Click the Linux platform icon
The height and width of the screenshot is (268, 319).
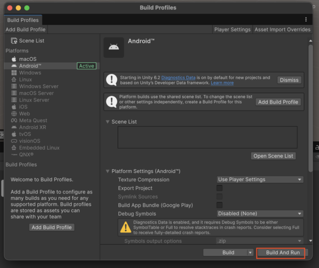14,80
